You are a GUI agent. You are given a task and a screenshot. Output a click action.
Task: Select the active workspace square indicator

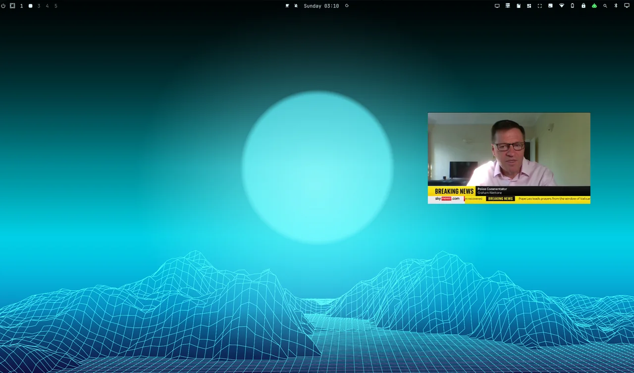click(30, 6)
